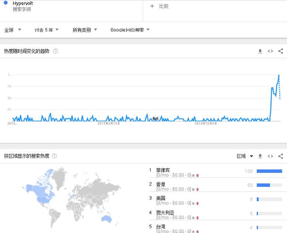Click the plus icon beside 比较
The height and width of the screenshot is (233, 287).
click(152, 6)
